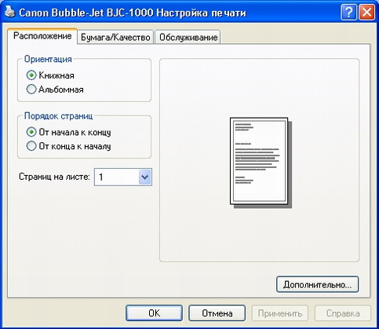Click the Страниц на листе: label
This screenshot has width=379, height=329.
[54, 177]
